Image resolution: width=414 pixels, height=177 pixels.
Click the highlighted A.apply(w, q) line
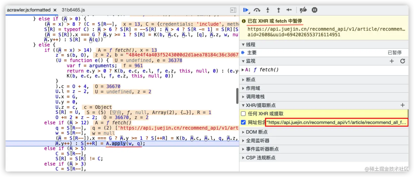pyautogui.click(x=122, y=143)
